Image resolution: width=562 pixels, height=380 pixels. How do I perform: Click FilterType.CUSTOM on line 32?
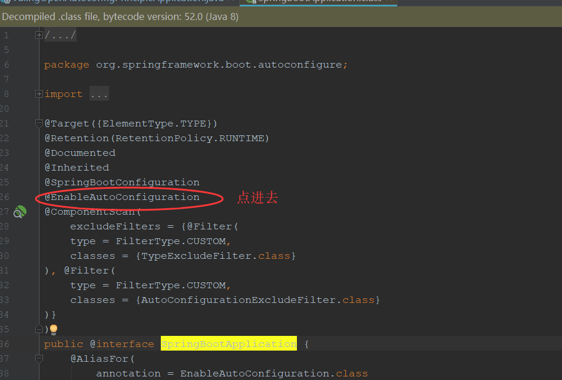[171, 285]
